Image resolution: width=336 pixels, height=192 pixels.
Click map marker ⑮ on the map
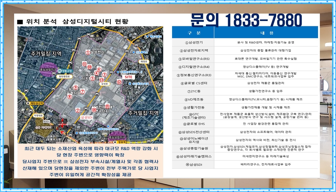(107, 106)
